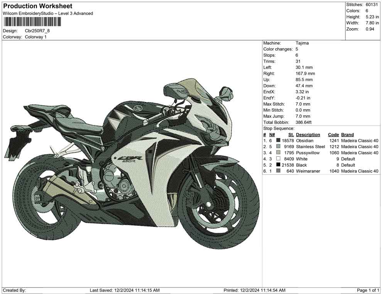Sort the Brand column
The image size is (382, 294).
tap(347, 134)
